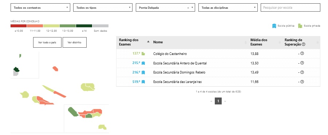Viewport: 328px width, 135px height.
Task: Click the Ver distrito button
Action: [x=75, y=43]
